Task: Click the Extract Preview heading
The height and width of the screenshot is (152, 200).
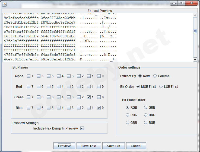Action: coord(100,11)
